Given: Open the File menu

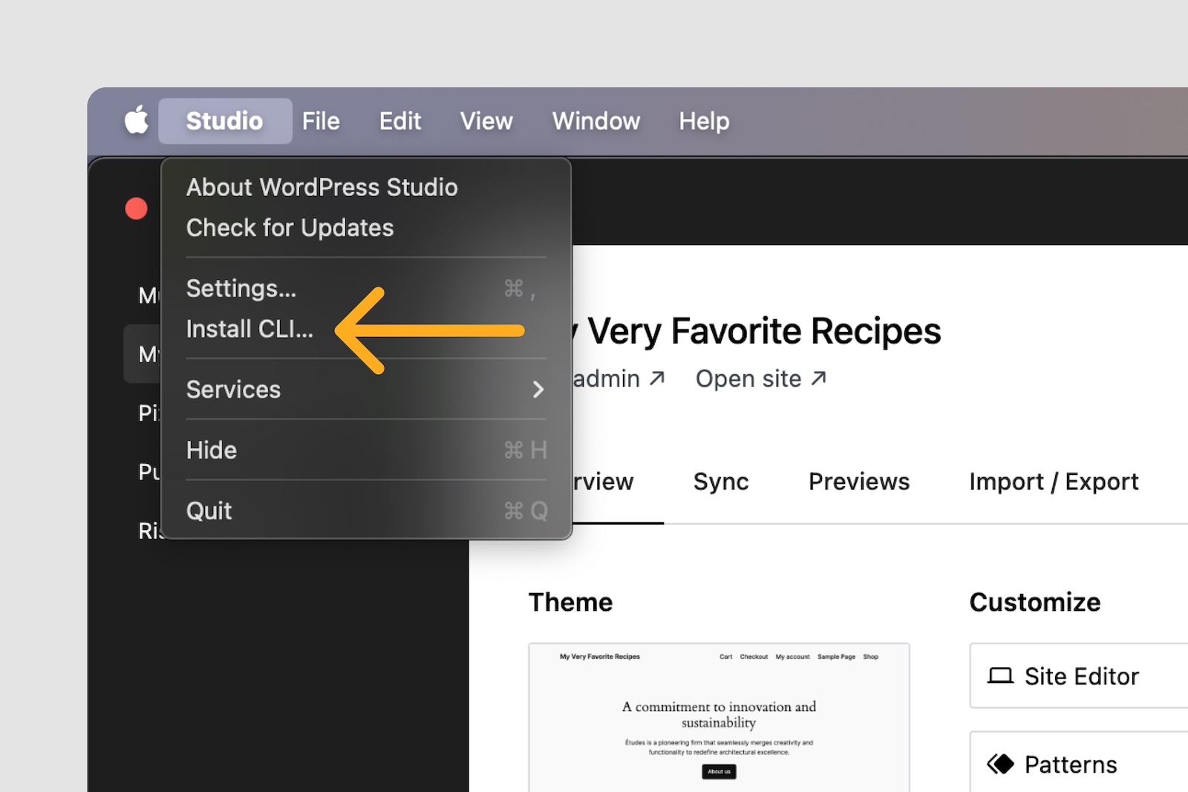Looking at the screenshot, I should tap(321, 120).
